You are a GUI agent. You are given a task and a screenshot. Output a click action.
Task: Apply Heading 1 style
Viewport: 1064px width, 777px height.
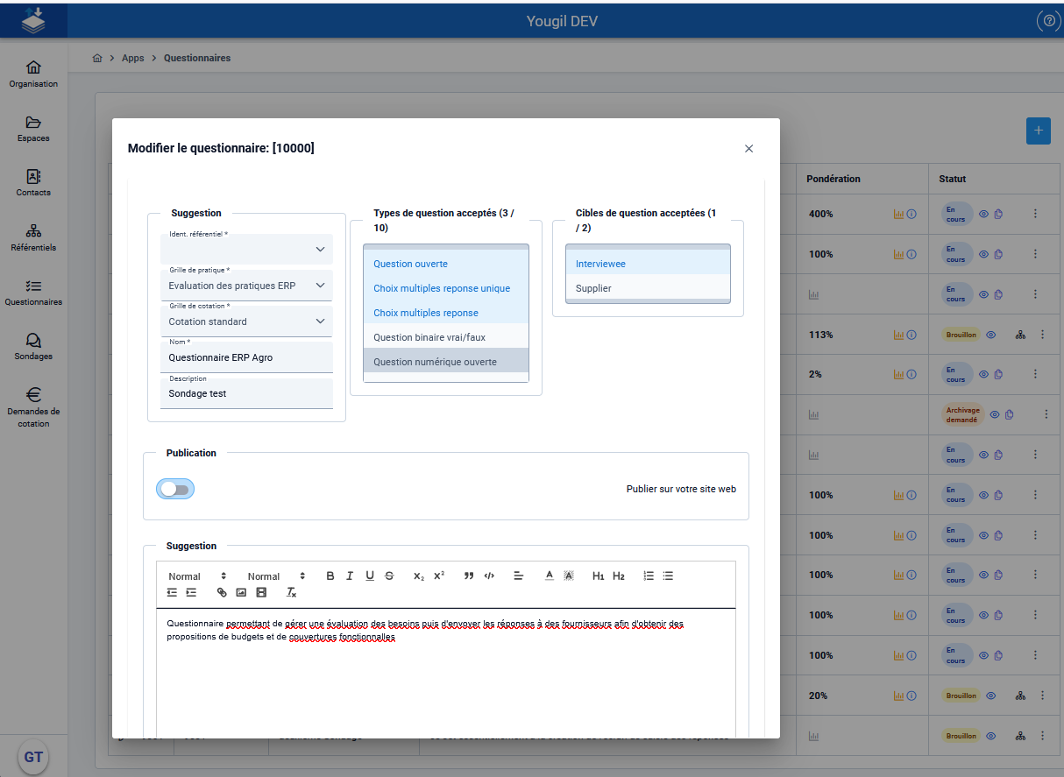[599, 576]
